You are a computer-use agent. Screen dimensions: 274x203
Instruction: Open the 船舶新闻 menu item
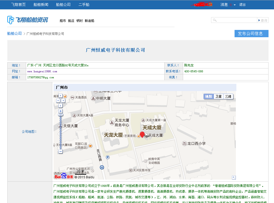pos(41,5)
